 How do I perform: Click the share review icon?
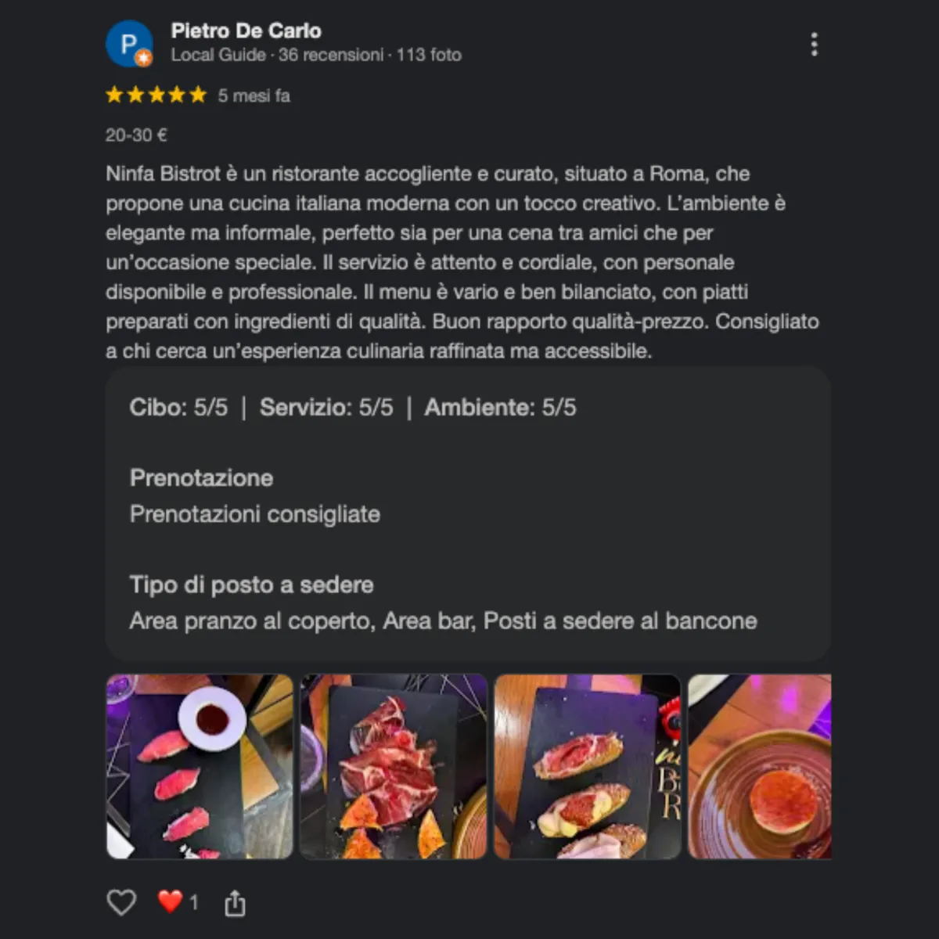(235, 903)
